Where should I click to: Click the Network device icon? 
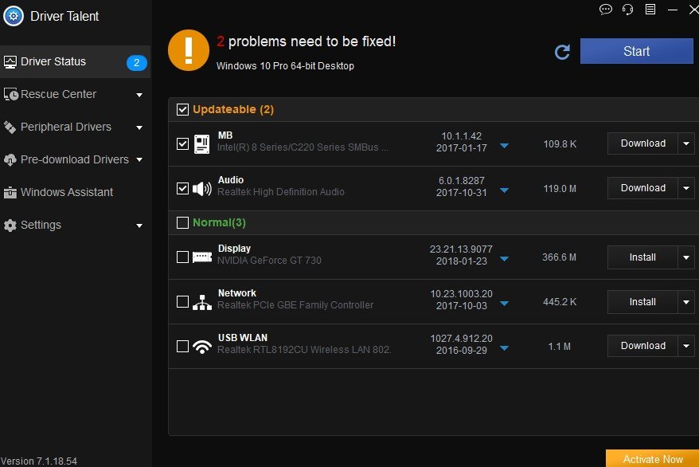tap(202, 302)
